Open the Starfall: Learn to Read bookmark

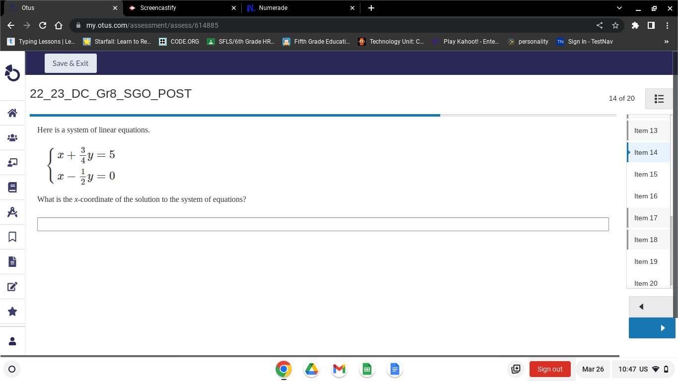[117, 42]
